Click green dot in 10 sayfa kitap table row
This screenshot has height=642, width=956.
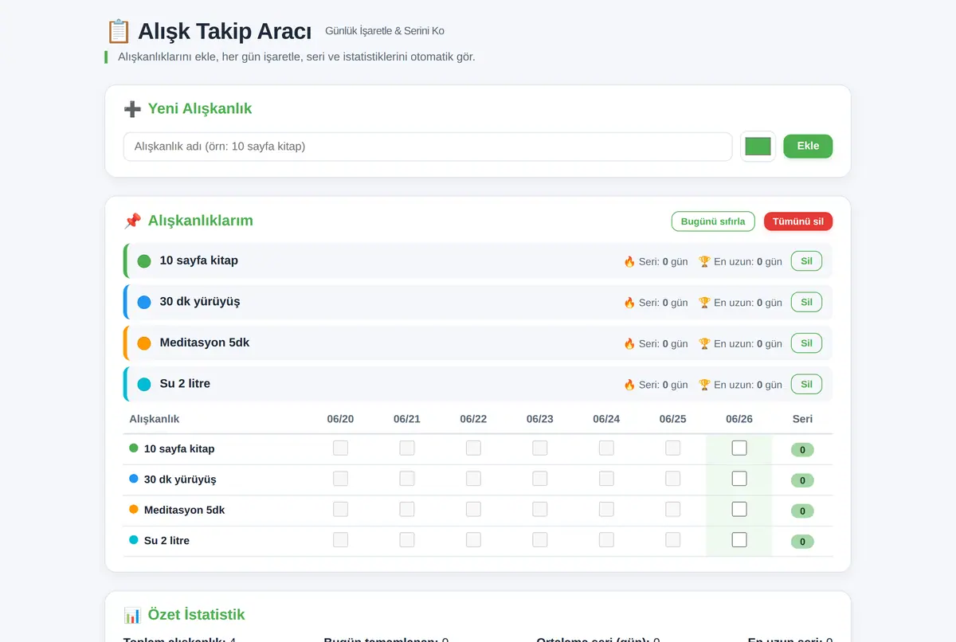click(134, 448)
